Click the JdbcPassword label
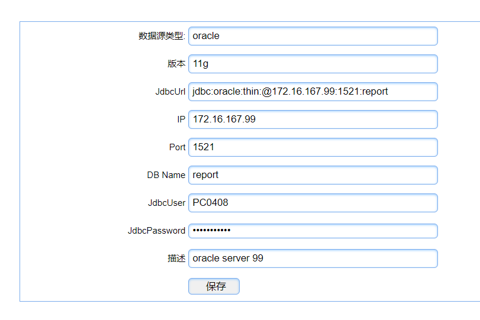The height and width of the screenshot is (320, 480). coord(157,231)
